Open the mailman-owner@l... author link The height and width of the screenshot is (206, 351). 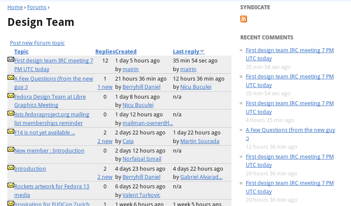click(x=148, y=123)
